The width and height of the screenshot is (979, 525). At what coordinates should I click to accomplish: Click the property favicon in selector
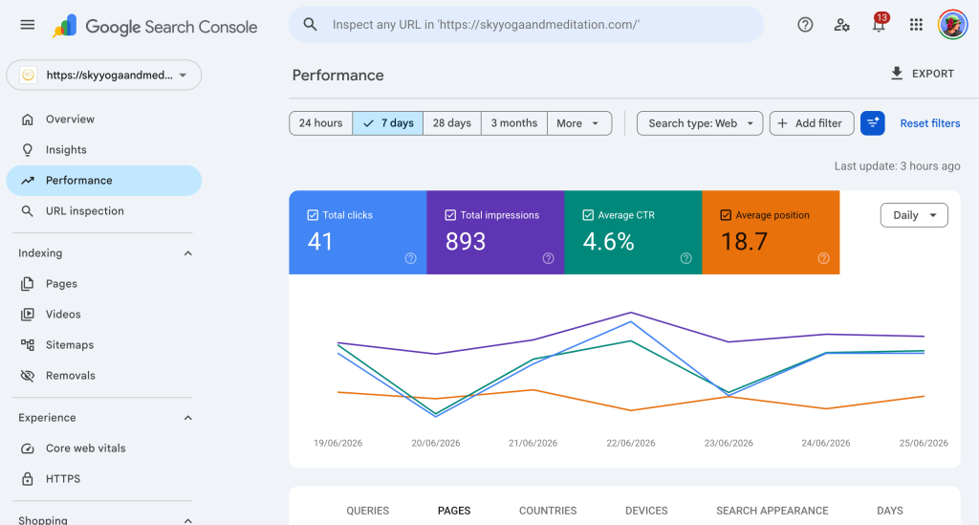(x=28, y=75)
